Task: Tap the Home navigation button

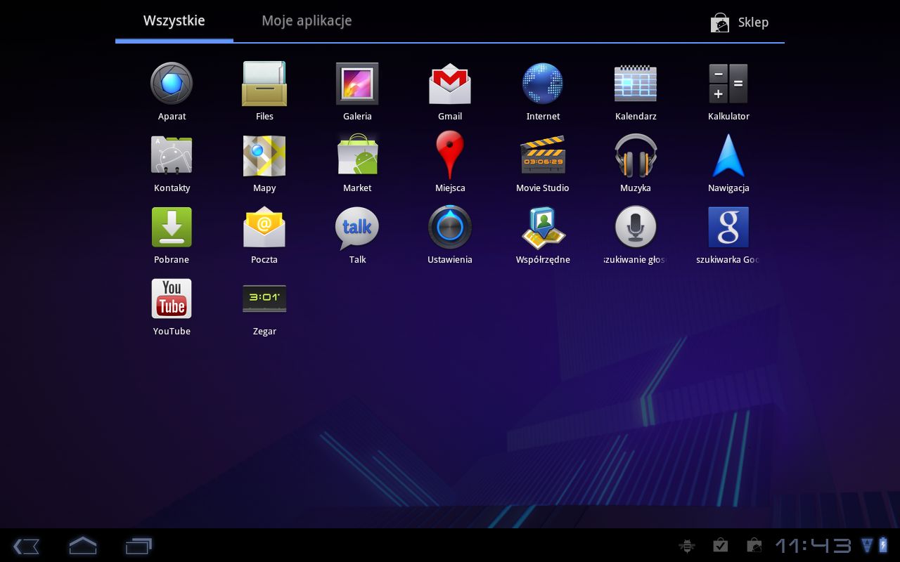Action: tap(82, 546)
